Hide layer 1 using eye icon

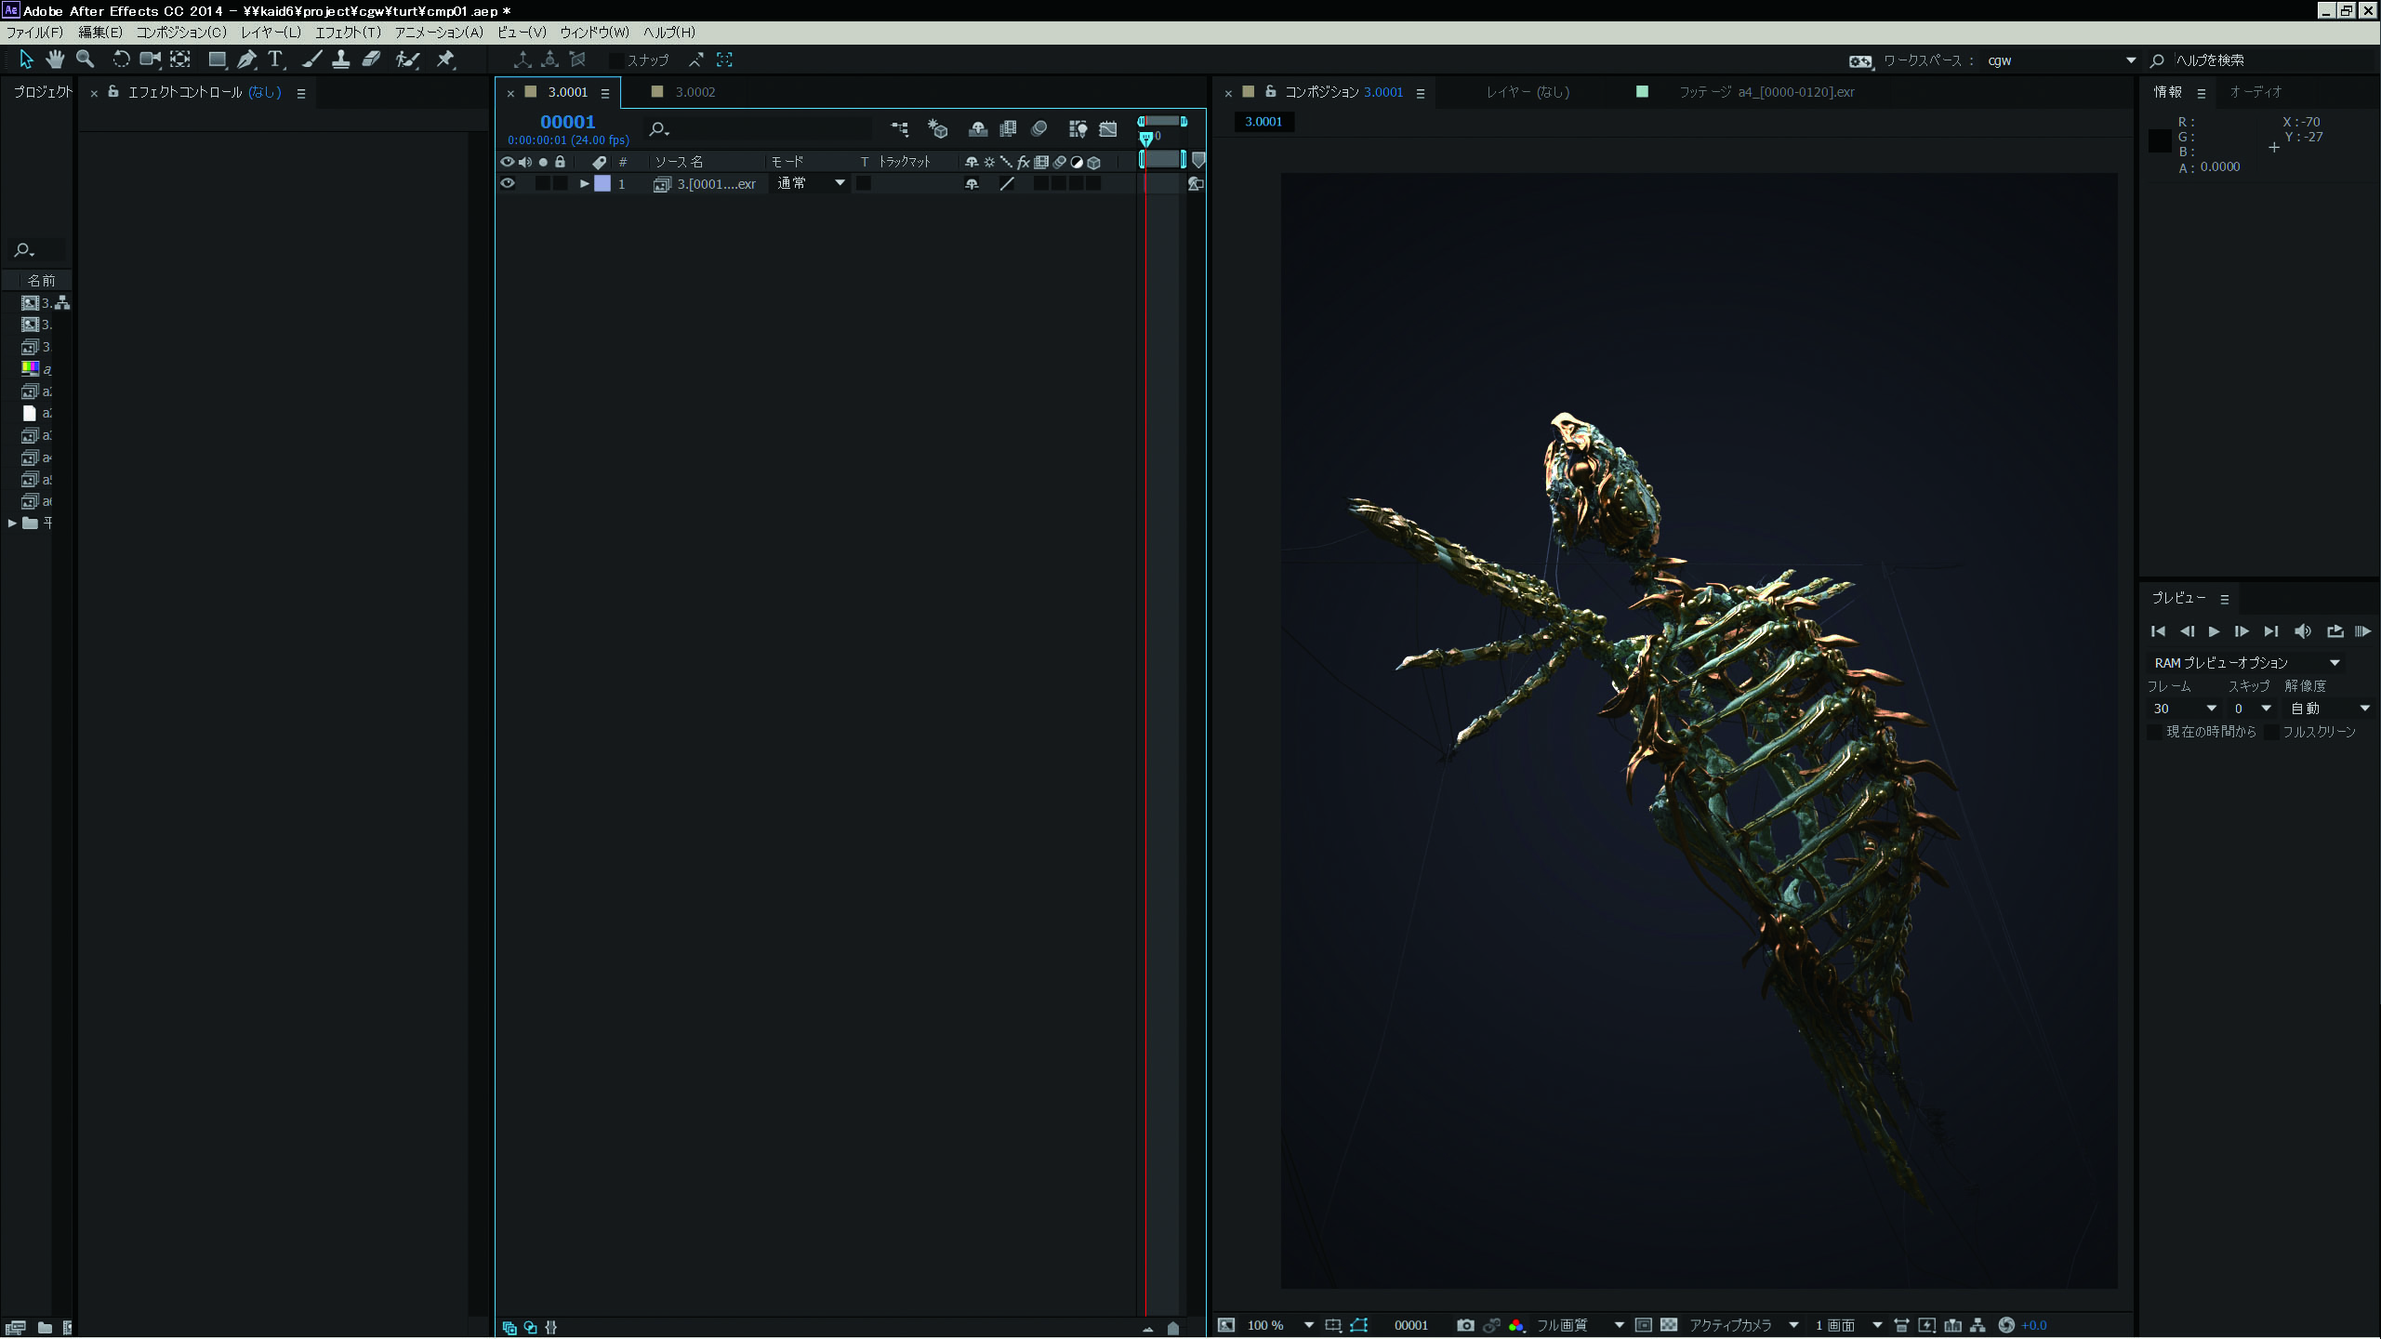click(508, 183)
